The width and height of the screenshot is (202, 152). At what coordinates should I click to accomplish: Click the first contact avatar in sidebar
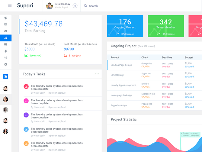(6, 89)
